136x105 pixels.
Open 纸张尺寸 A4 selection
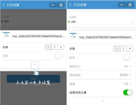(x=100, y=66)
